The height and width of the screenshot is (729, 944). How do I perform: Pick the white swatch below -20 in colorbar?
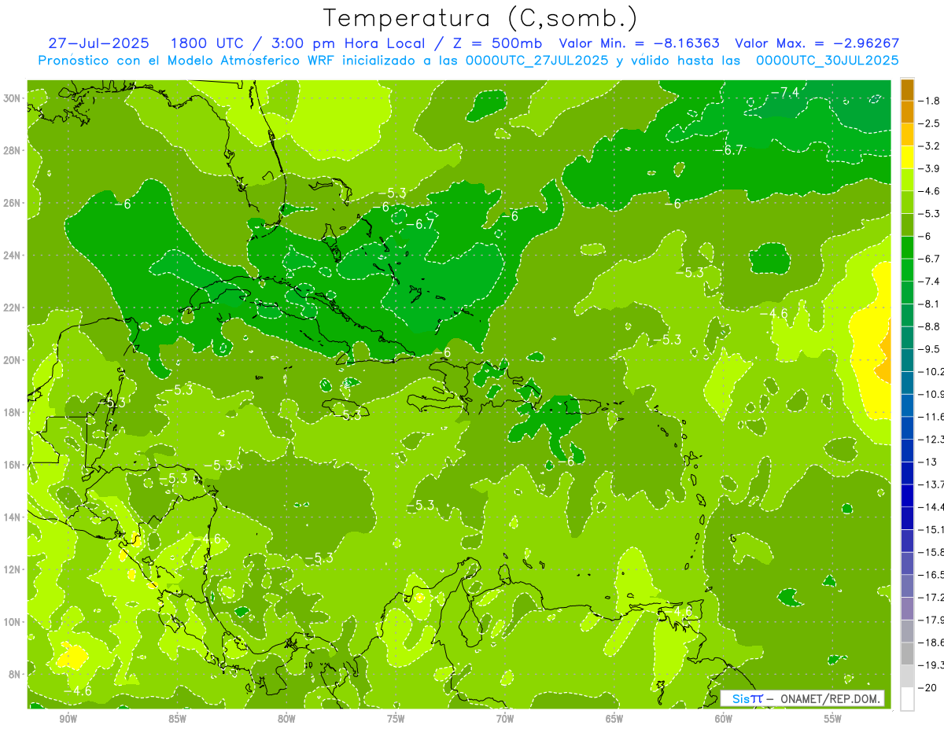pyautogui.click(x=907, y=699)
